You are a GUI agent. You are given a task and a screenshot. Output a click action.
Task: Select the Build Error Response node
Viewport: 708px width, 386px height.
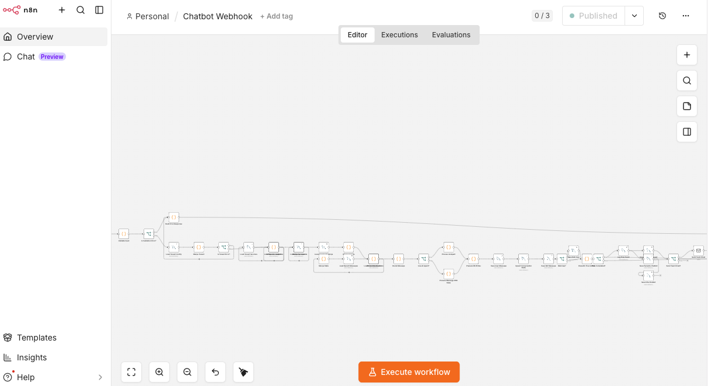pyautogui.click(x=174, y=217)
